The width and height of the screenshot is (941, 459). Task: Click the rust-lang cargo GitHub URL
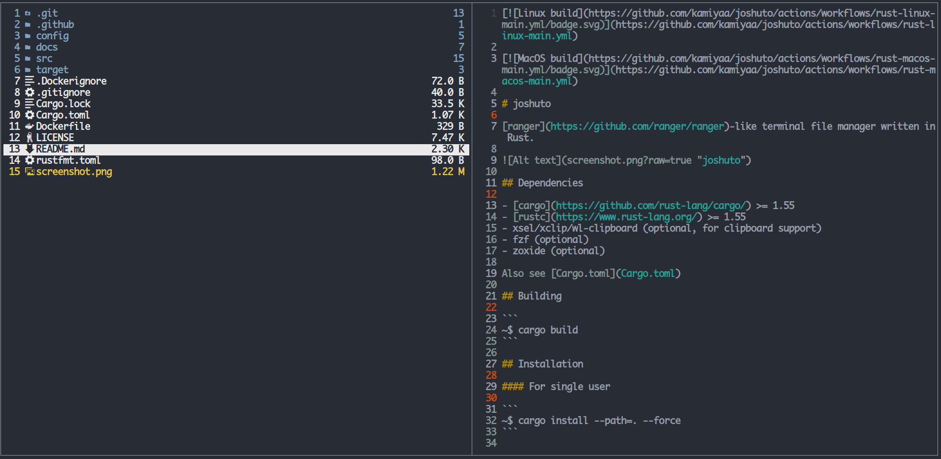point(651,206)
